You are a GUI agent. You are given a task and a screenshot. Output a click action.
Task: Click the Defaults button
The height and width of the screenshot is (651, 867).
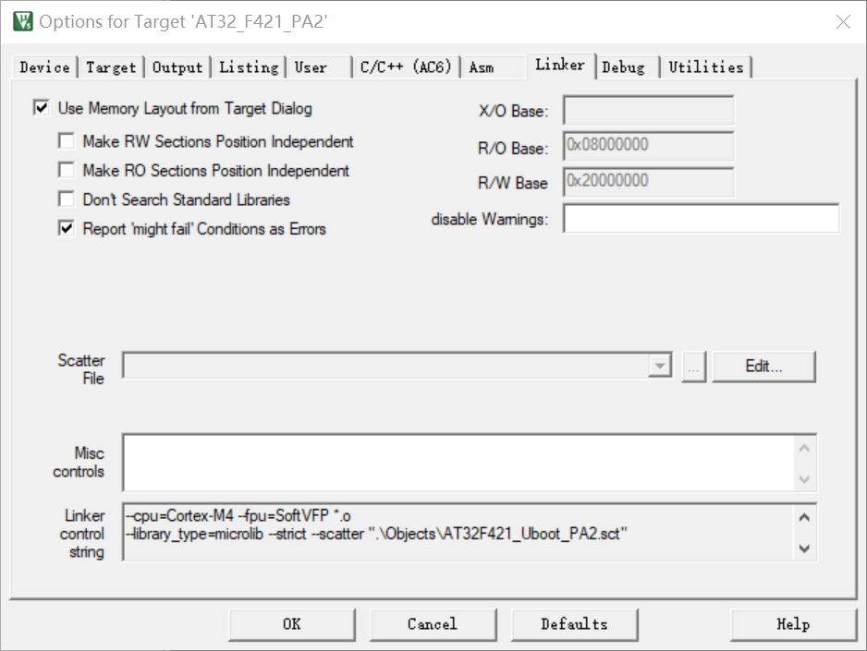[x=575, y=624]
